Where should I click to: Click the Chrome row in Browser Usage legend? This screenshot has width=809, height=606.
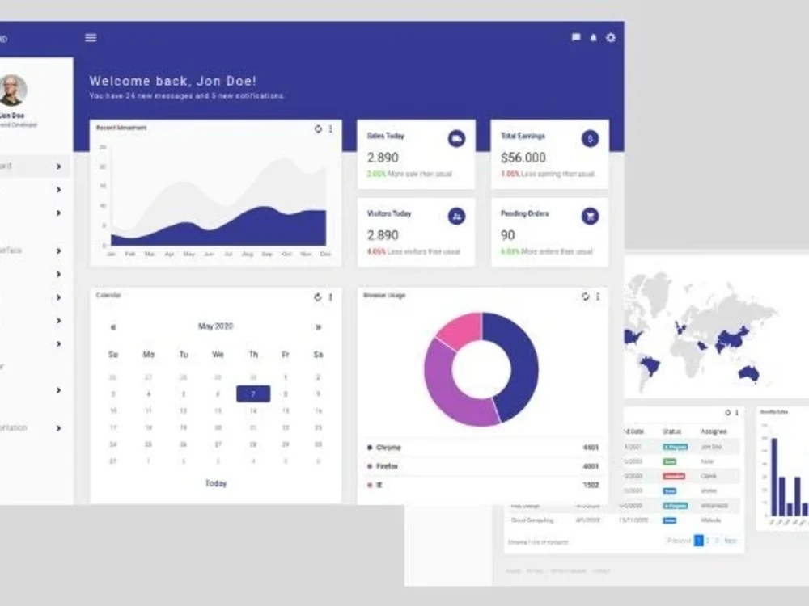pyautogui.click(x=482, y=448)
